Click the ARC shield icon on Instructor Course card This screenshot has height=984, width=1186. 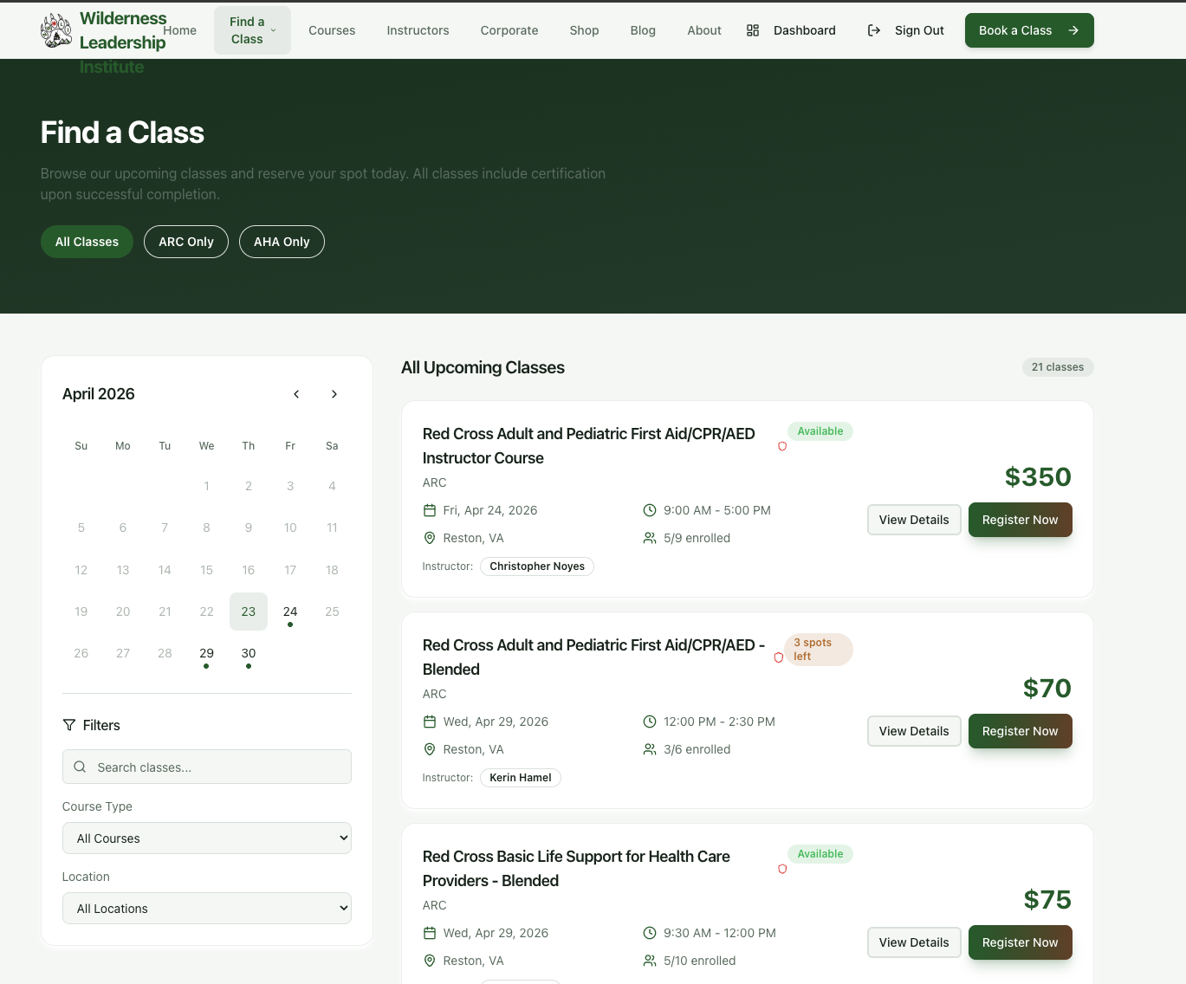coord(782,446)
